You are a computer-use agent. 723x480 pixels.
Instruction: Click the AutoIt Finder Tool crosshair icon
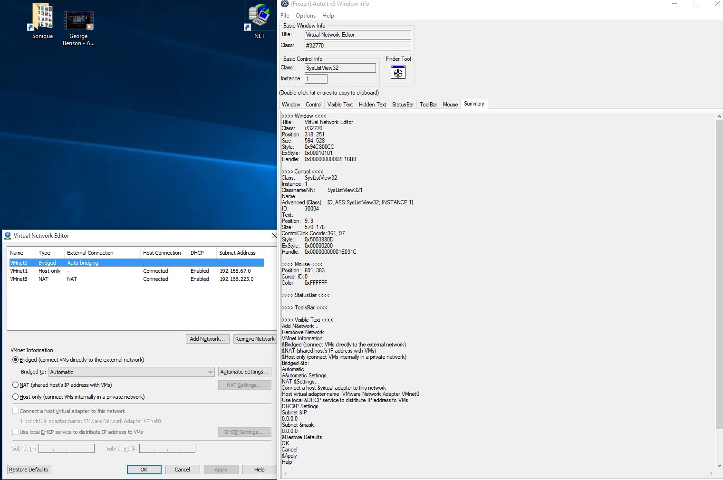click(x=398, y=73)
